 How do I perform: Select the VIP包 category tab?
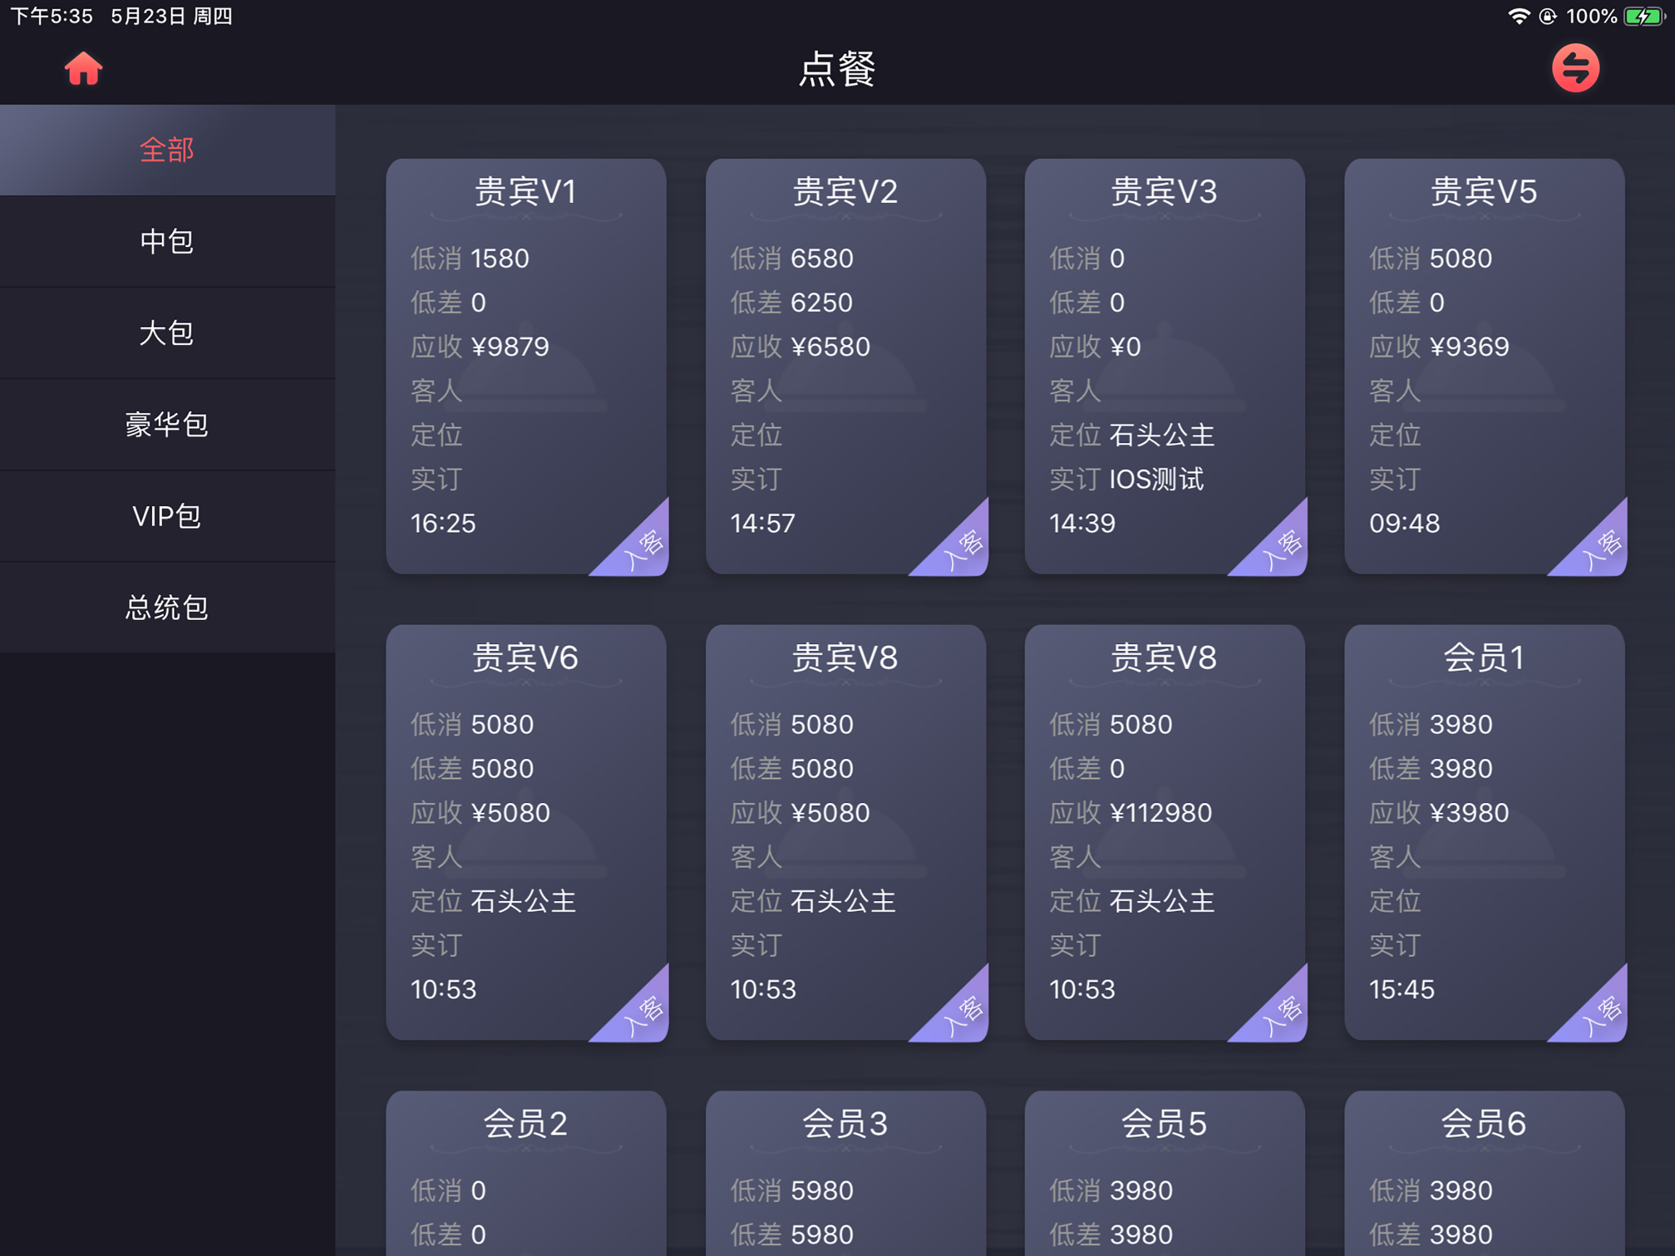coord(167,516)
